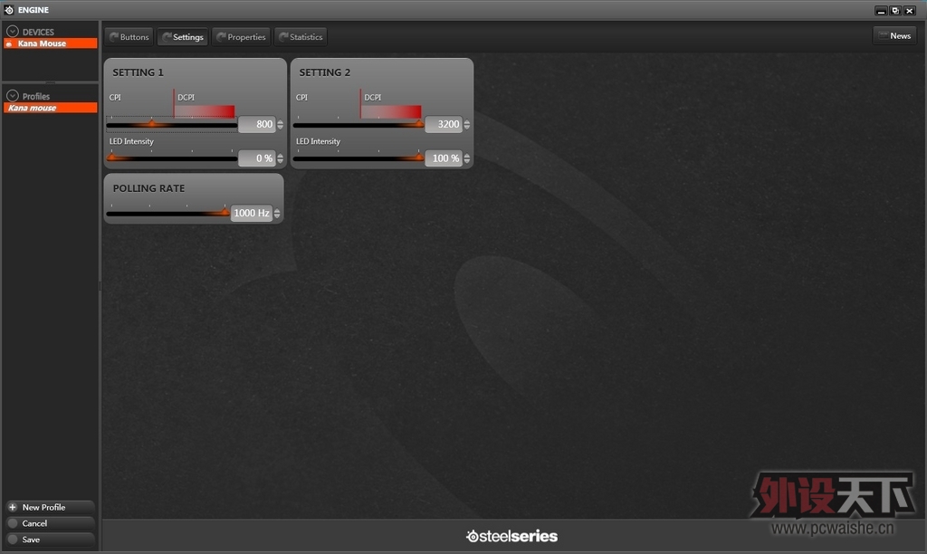The height and width of the screenshot is (554, 927).
Task: Close the Engine window
Action: (x=909, y=11)
